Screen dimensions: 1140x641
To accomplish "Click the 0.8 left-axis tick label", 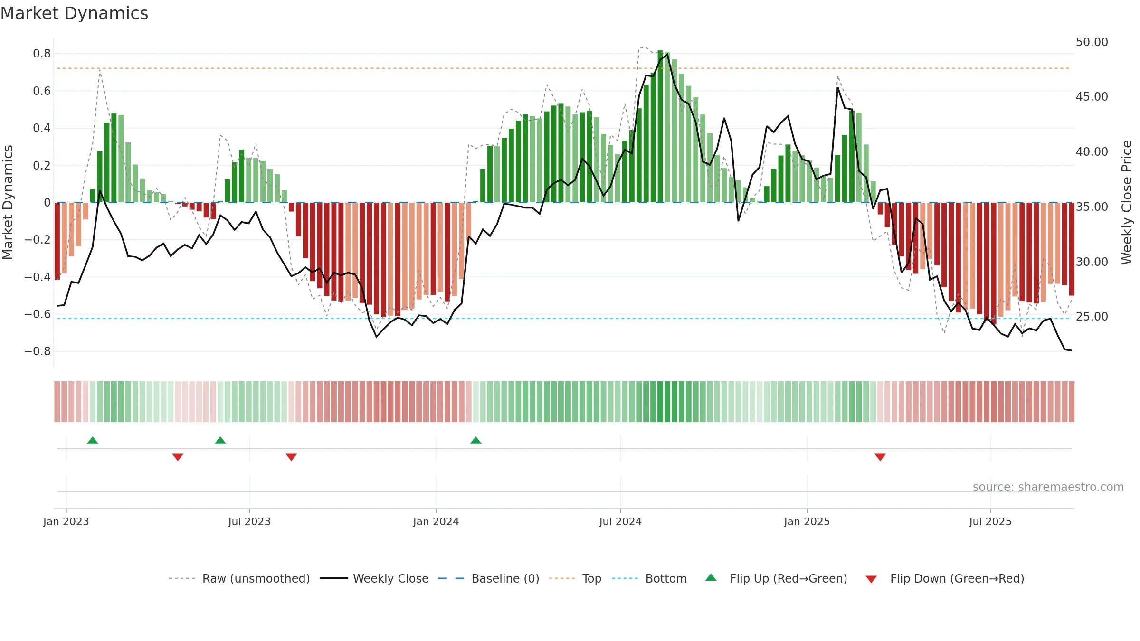I will 42,54.
